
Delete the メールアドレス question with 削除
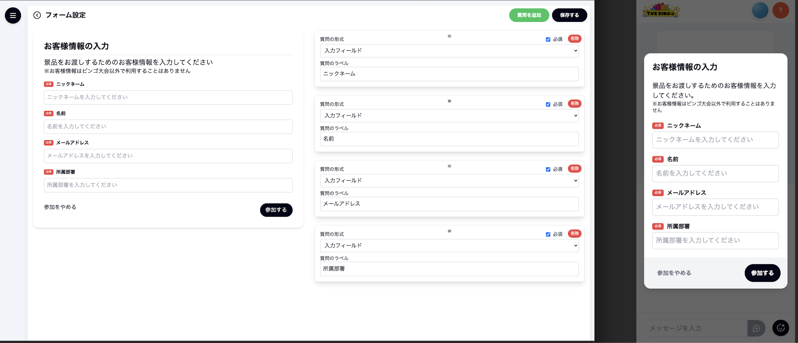(575, 169)
